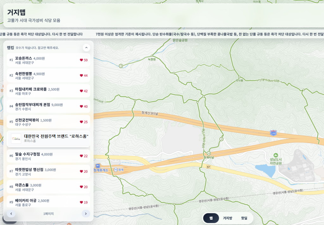
Task: Open the 거지방 tab
Action: pyautogui.click(x=227, y=218)
